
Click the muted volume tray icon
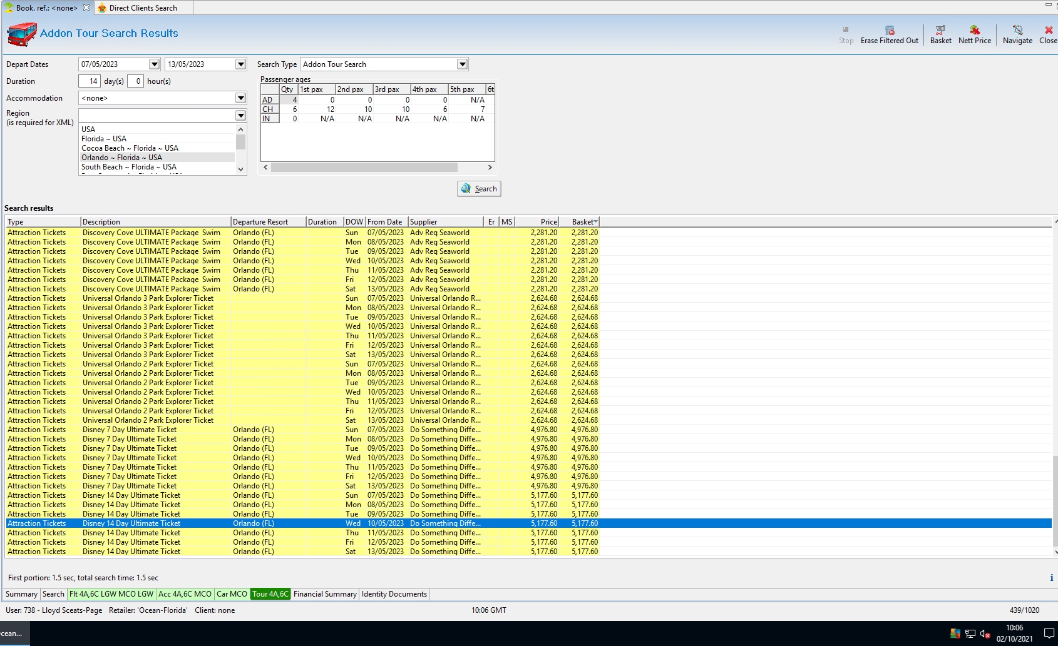tap(985, 633)
